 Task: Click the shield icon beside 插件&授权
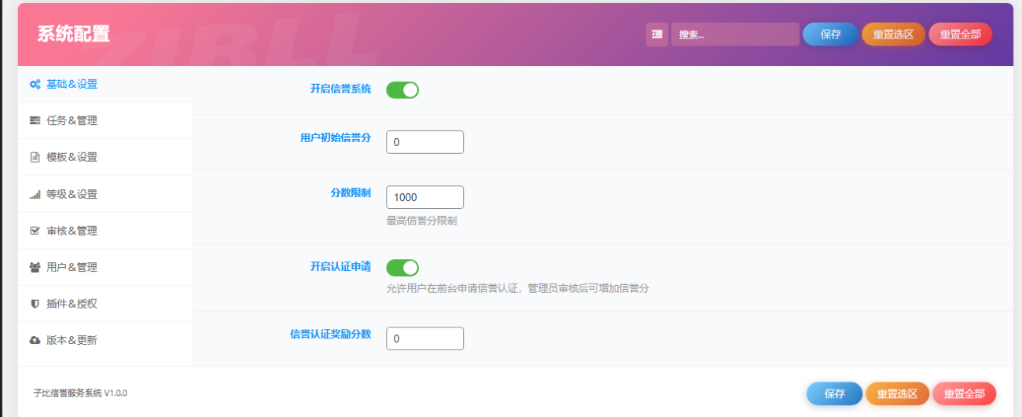click(x=35, y=304)
